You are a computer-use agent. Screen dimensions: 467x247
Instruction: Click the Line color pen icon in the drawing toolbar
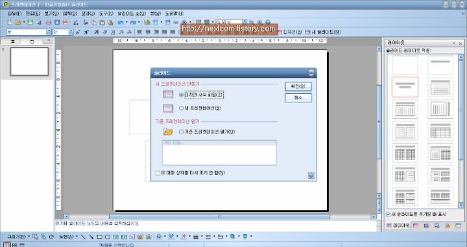pyautogui.click(x=171, y=237)
